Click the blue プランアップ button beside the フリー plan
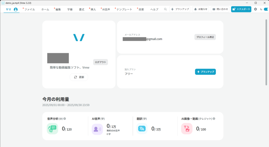This screenshot has width=269, height=147. point(205,72)
